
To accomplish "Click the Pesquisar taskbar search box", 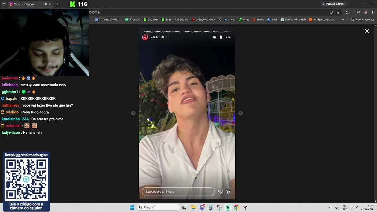I will point(159,207).
